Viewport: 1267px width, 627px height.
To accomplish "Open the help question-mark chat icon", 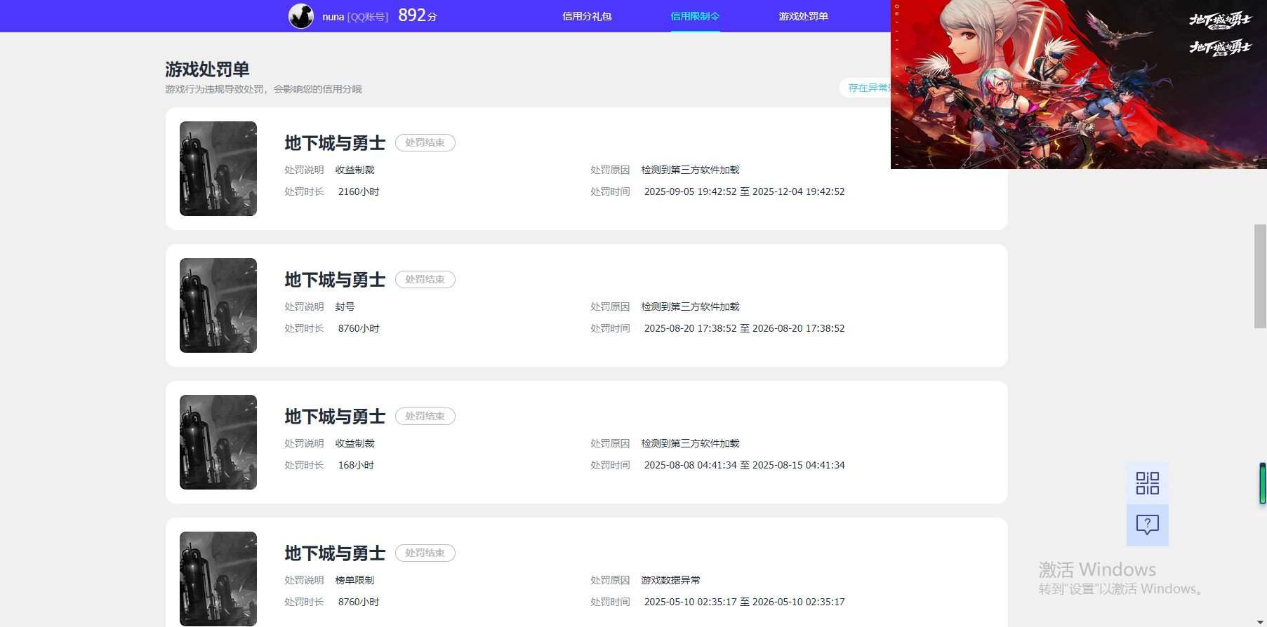I will [1148, 525].
